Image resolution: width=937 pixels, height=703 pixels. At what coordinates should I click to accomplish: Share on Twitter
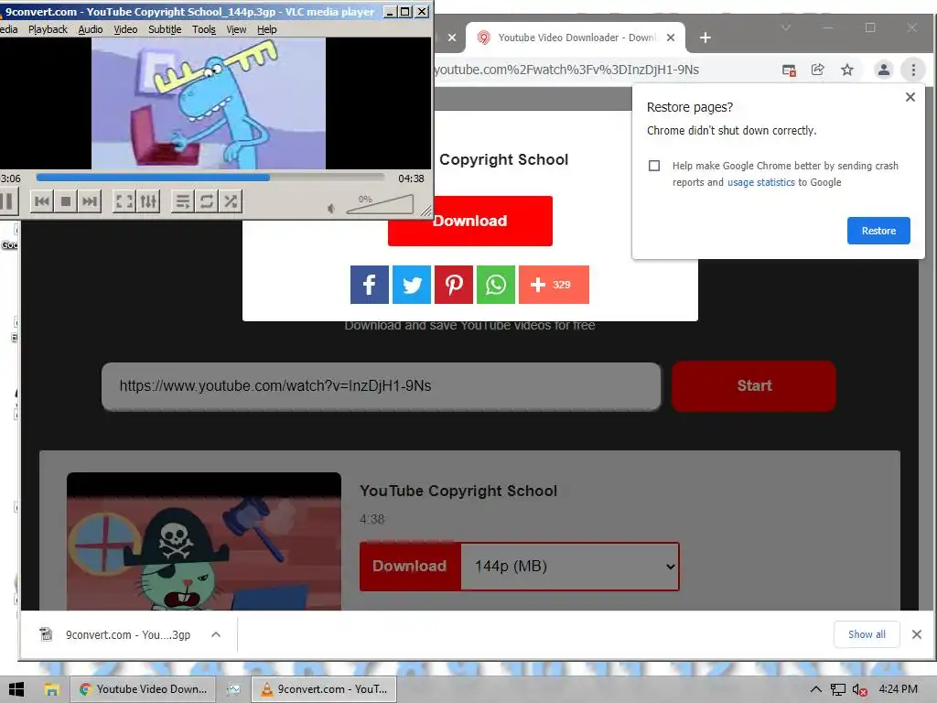click(412, 285)
